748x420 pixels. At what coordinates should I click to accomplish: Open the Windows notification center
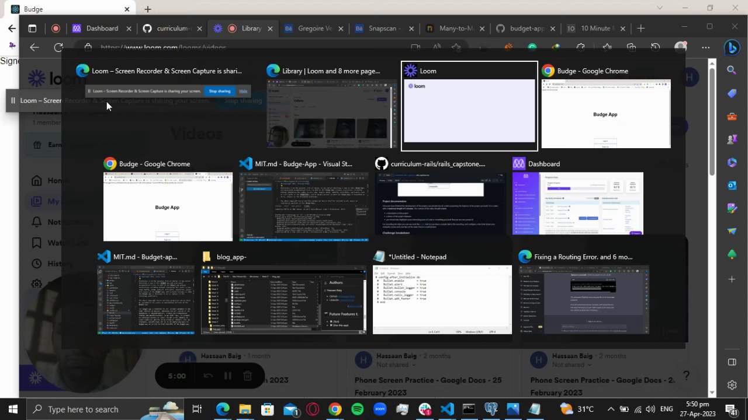731,409
